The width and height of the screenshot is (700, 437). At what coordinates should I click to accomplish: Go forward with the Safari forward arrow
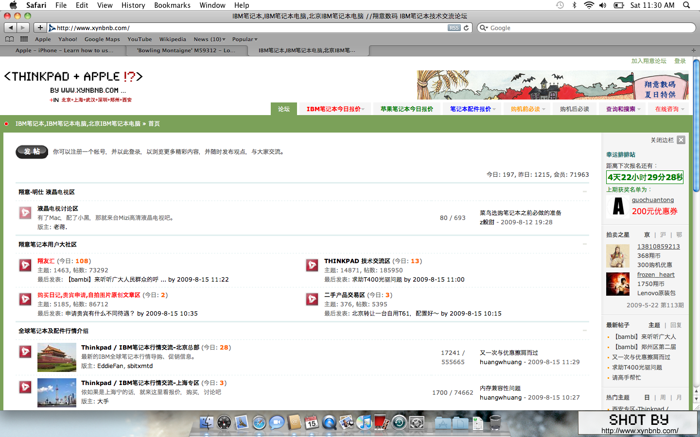click(23, 28)
